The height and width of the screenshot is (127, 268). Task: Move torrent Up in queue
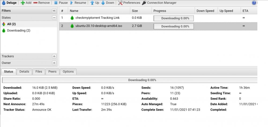coord(95,3)
